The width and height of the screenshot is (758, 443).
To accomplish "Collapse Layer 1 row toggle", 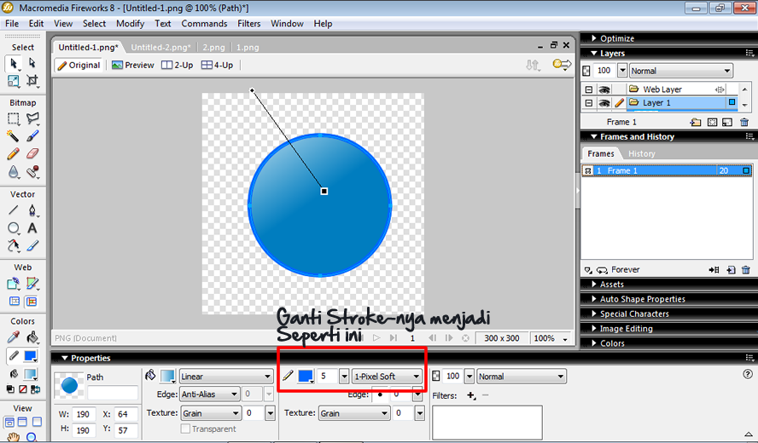I will [x=588, y=103].
